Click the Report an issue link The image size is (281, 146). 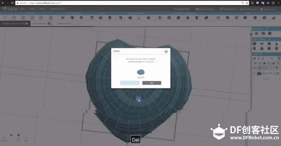pyautogui.click(x=205, y=9)
